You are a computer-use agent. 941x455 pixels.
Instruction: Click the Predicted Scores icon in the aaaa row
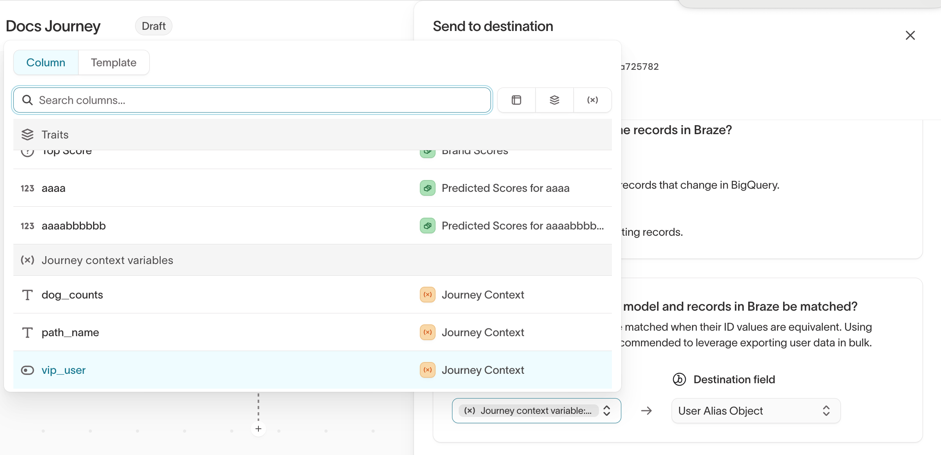[x=427, y=188]
